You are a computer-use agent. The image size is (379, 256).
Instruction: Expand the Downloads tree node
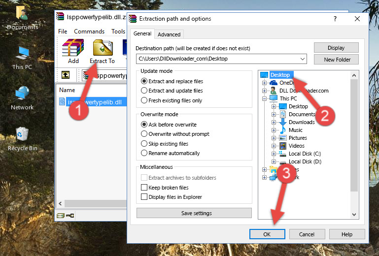click(x=274, y=122)
